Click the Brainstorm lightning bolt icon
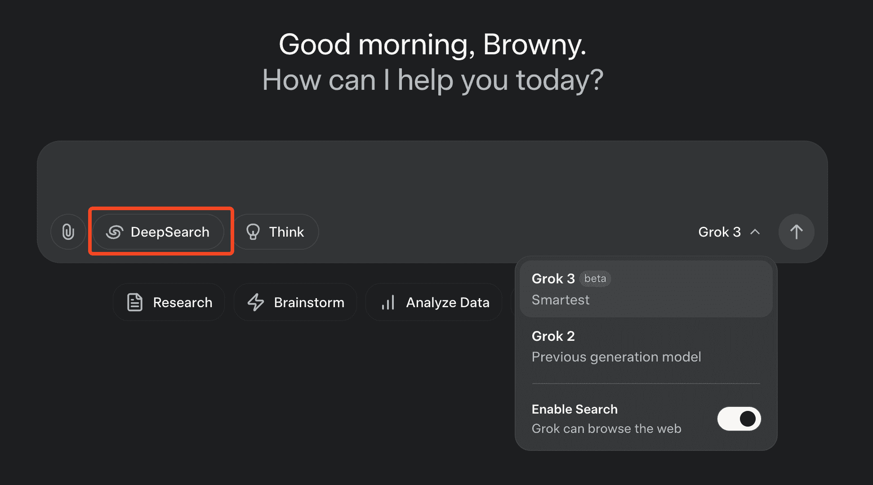 click(x=256, y=302)
